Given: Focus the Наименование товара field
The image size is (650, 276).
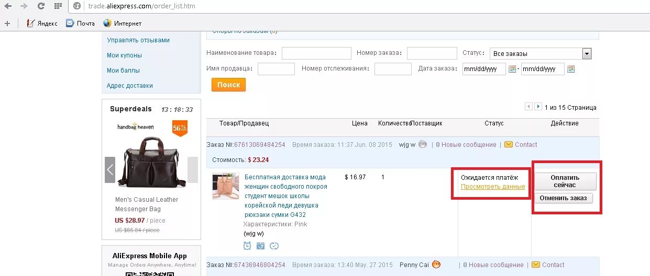Looking at the screenshot, I should [x=316, y=53].
